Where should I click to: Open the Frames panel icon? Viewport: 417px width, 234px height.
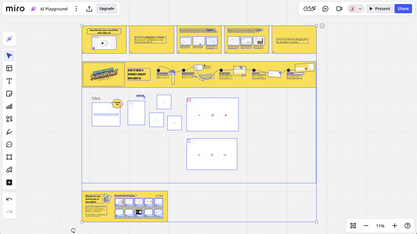coord(353,226)
